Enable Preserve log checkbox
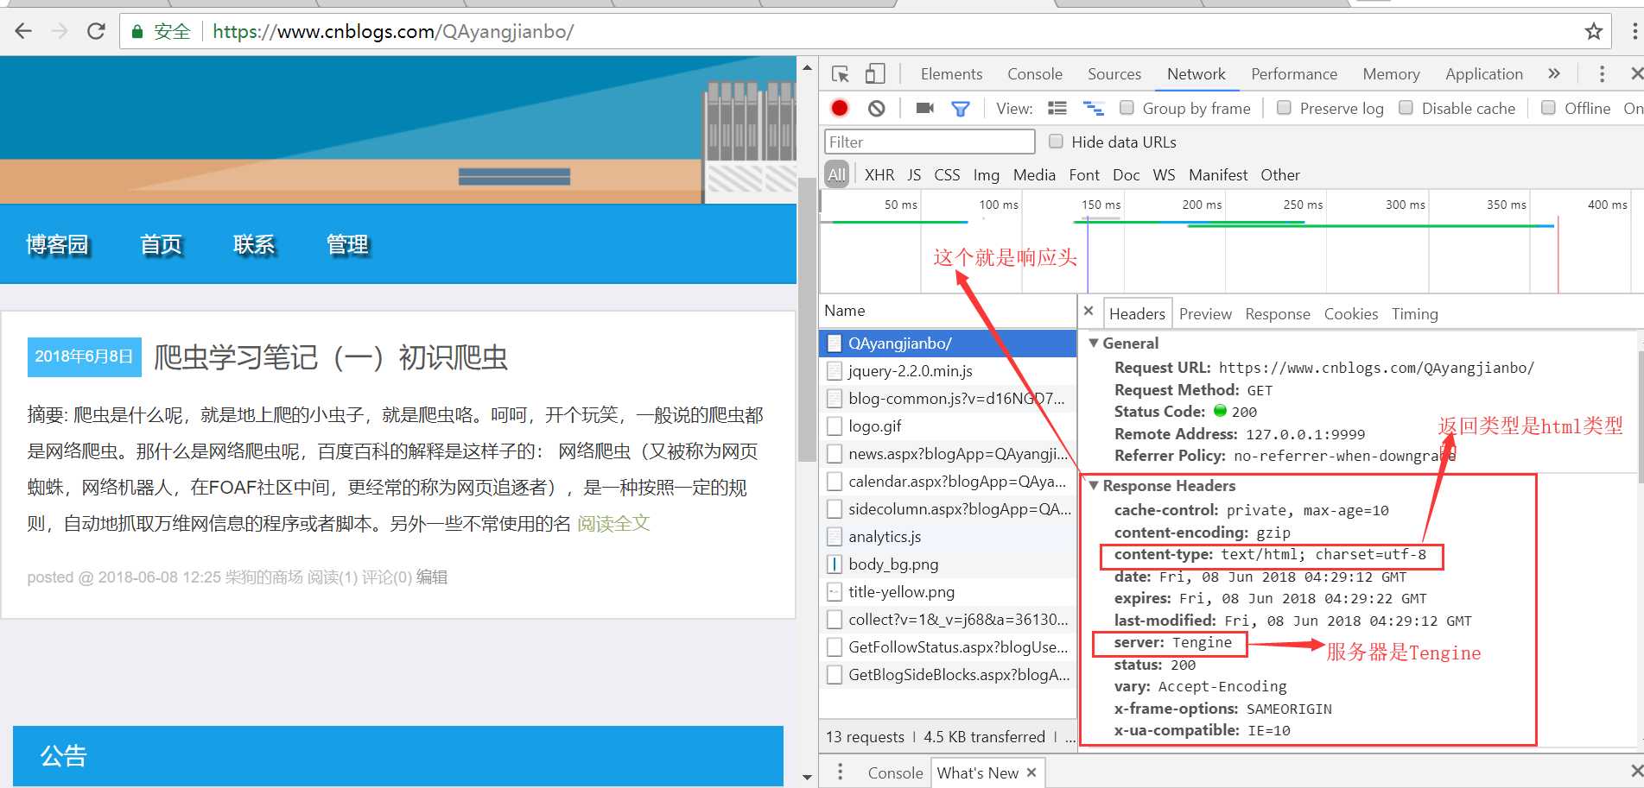Viewport: 1644px width, 788px height. [1284, 108]
